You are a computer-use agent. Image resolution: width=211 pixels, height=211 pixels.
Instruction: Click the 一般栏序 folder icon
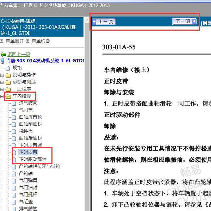coord(8,89)
